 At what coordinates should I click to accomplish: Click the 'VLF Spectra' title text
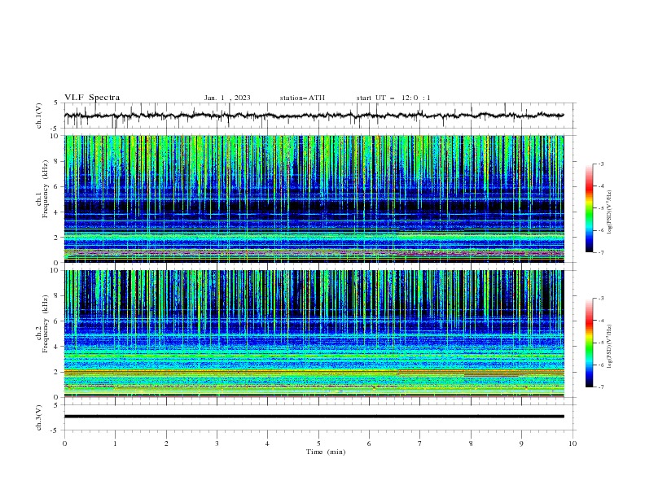pyautogui.click(x=92, y=98)
